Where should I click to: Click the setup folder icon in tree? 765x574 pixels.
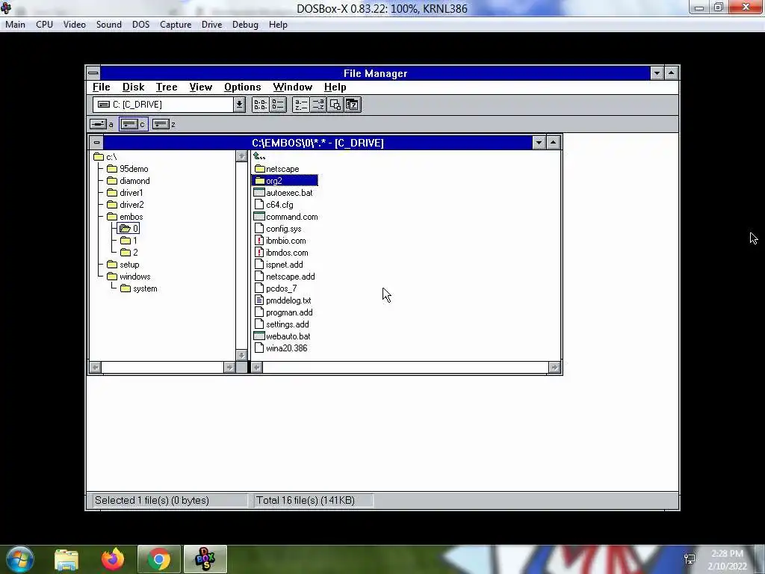pyautogui.click(x=112, y=265)
